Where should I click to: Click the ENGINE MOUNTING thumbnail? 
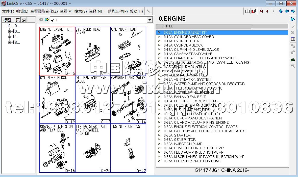click(128, 148)
